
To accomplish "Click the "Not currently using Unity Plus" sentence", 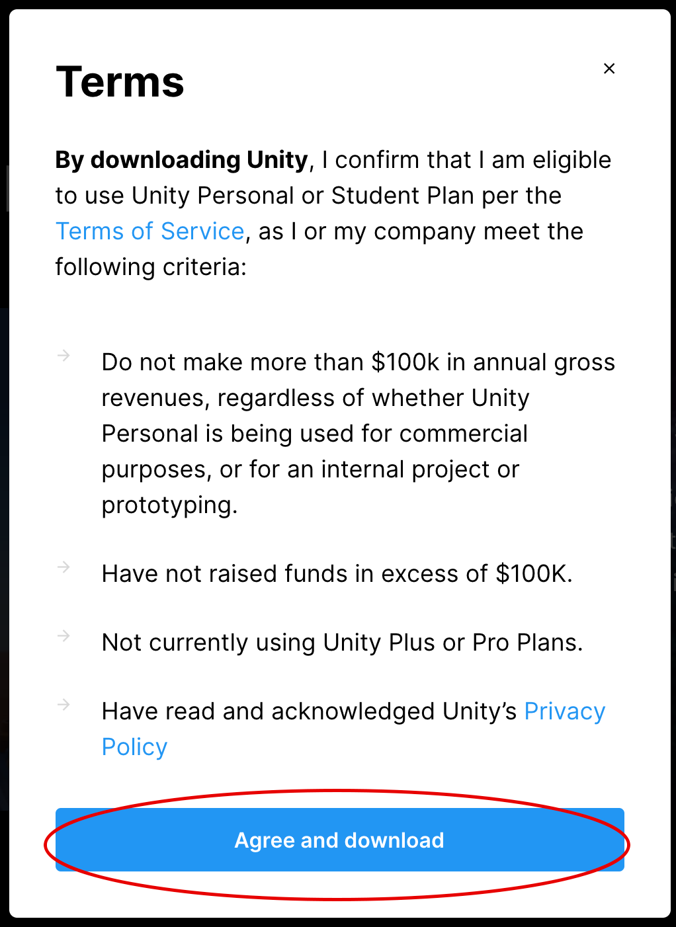I will pyautogui.click(x=342, y=643).
